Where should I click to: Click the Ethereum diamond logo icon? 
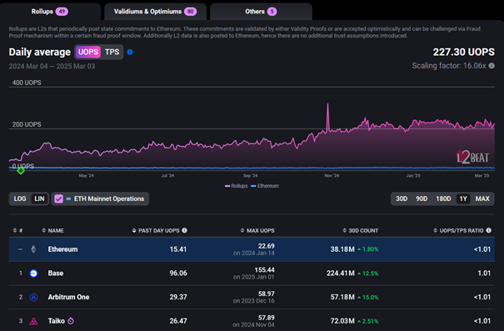click(x=33, y=249)
